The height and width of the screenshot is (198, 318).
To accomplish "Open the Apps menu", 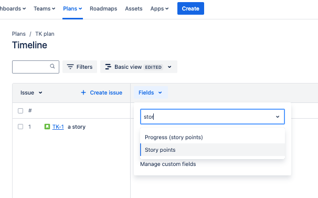I will coord(160,8).
